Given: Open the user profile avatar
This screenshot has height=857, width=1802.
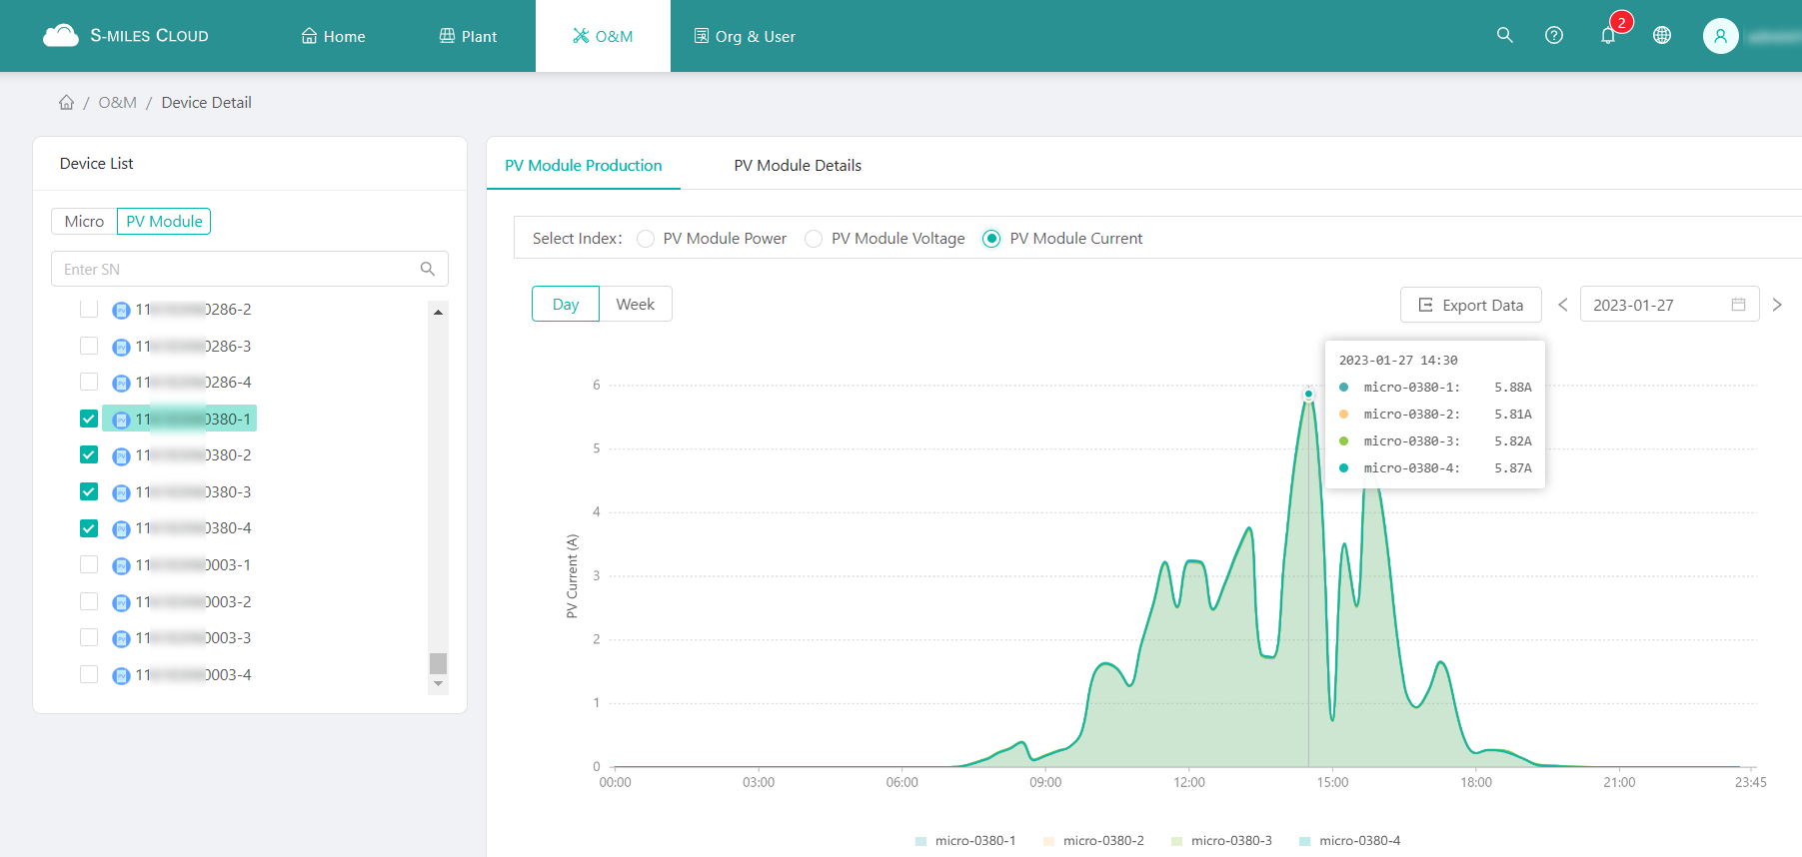Looking at the screenshot, I should click(x=1720, y=36).
